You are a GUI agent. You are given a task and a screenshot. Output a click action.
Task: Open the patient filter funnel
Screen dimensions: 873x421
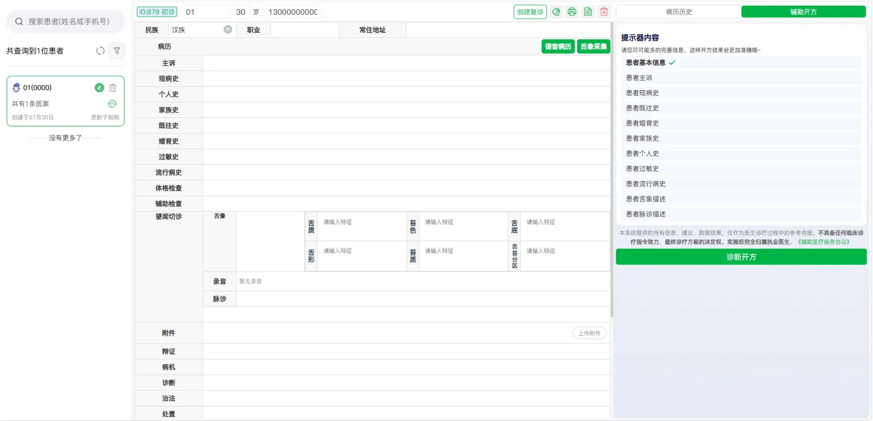117,51
